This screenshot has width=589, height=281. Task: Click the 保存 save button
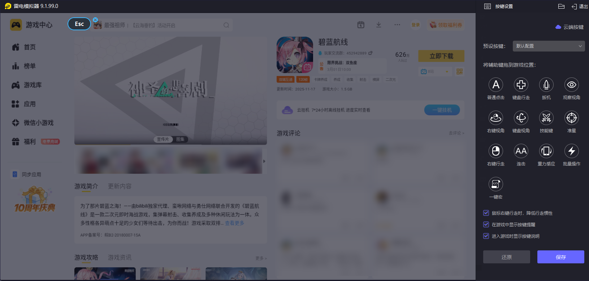561,257
